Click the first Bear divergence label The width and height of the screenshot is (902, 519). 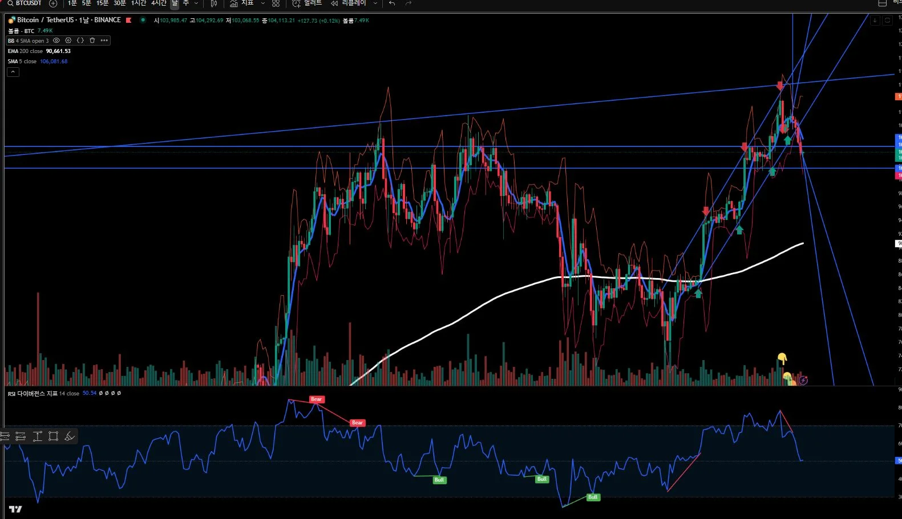point(316,399)
